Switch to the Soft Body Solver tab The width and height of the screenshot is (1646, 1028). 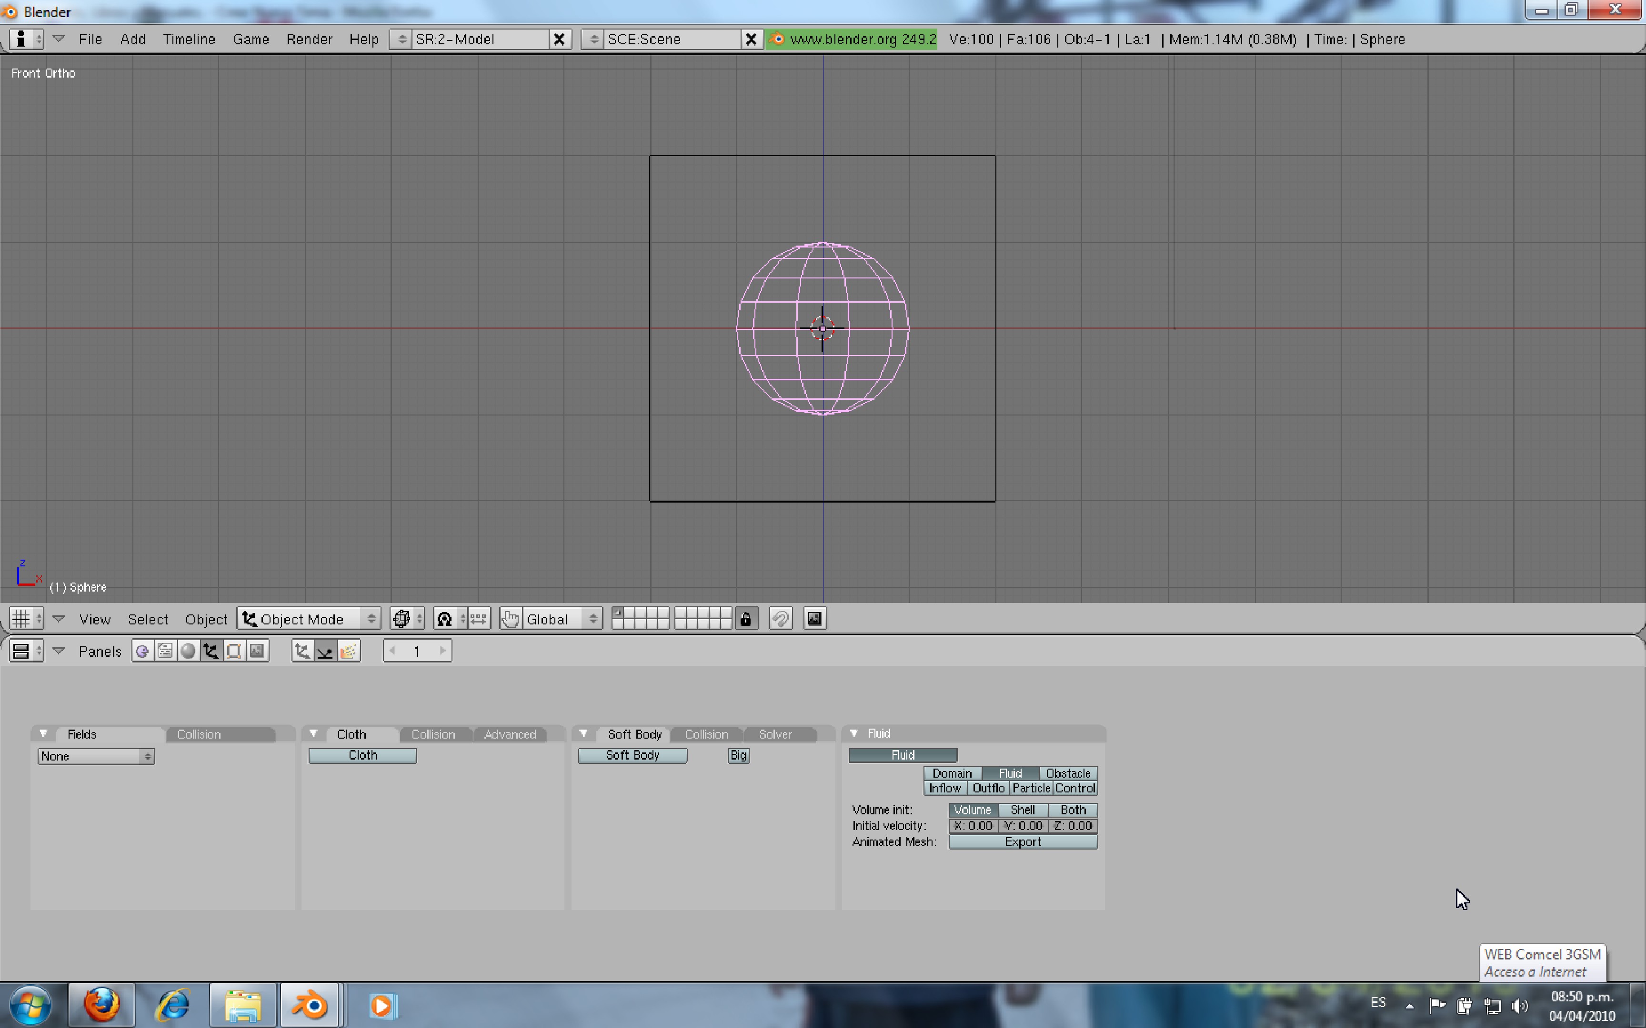(x=775, y=734)
